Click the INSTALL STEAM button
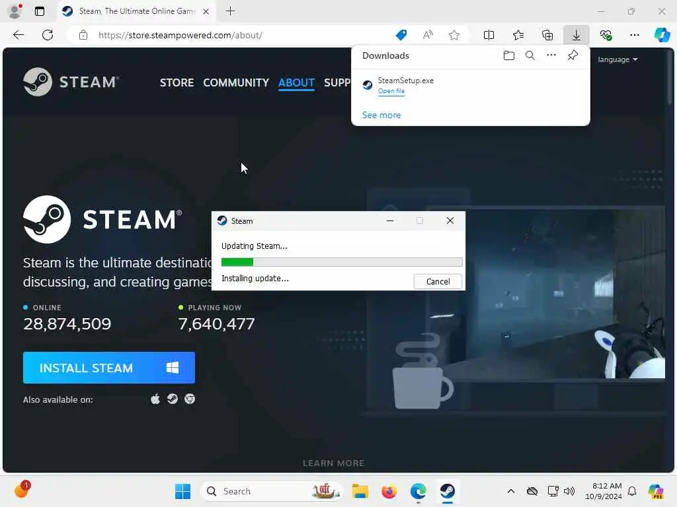This screenshot has height=507, width=677. [x=109, y=368]
